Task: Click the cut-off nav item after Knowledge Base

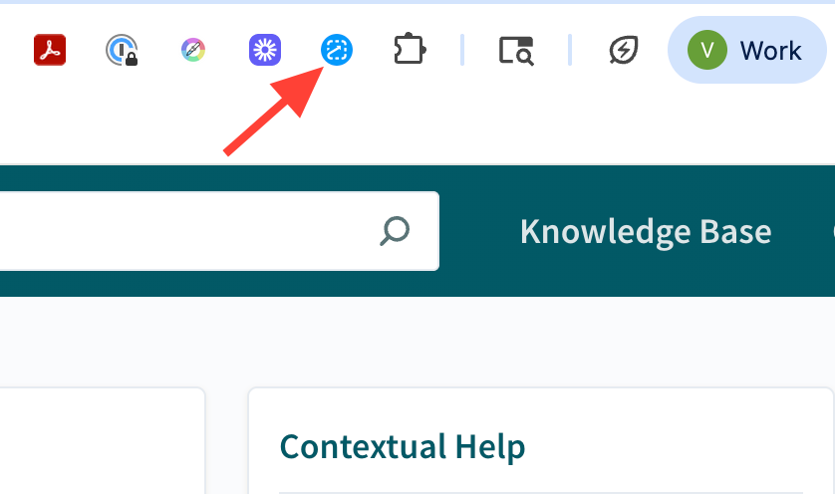Action: [833, 231]
